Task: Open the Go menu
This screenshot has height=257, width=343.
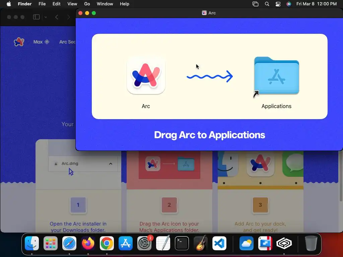Action: point(87,4)
